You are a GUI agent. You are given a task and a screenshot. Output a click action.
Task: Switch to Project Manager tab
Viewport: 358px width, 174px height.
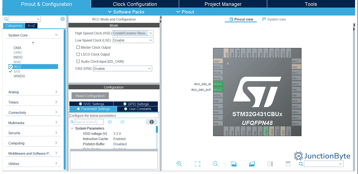(223, 4)
